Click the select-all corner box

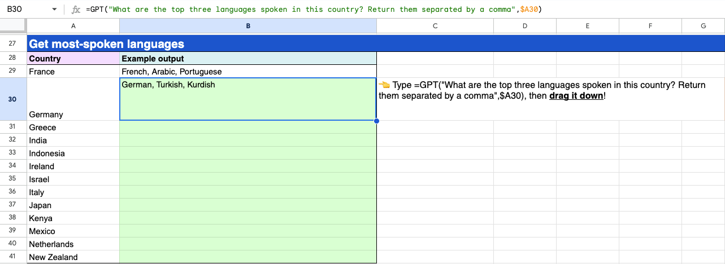(x=13, y=26)
